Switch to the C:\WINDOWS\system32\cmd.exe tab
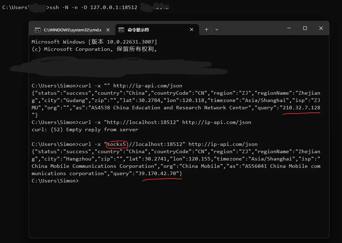The height and width of the screenshot is (243, 342). click(x=73, y=30)
